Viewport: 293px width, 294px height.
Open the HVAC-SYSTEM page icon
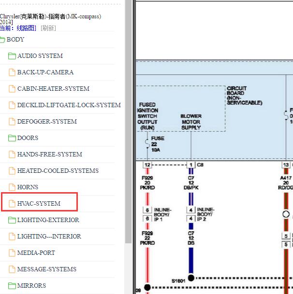(x=12, y=204)
